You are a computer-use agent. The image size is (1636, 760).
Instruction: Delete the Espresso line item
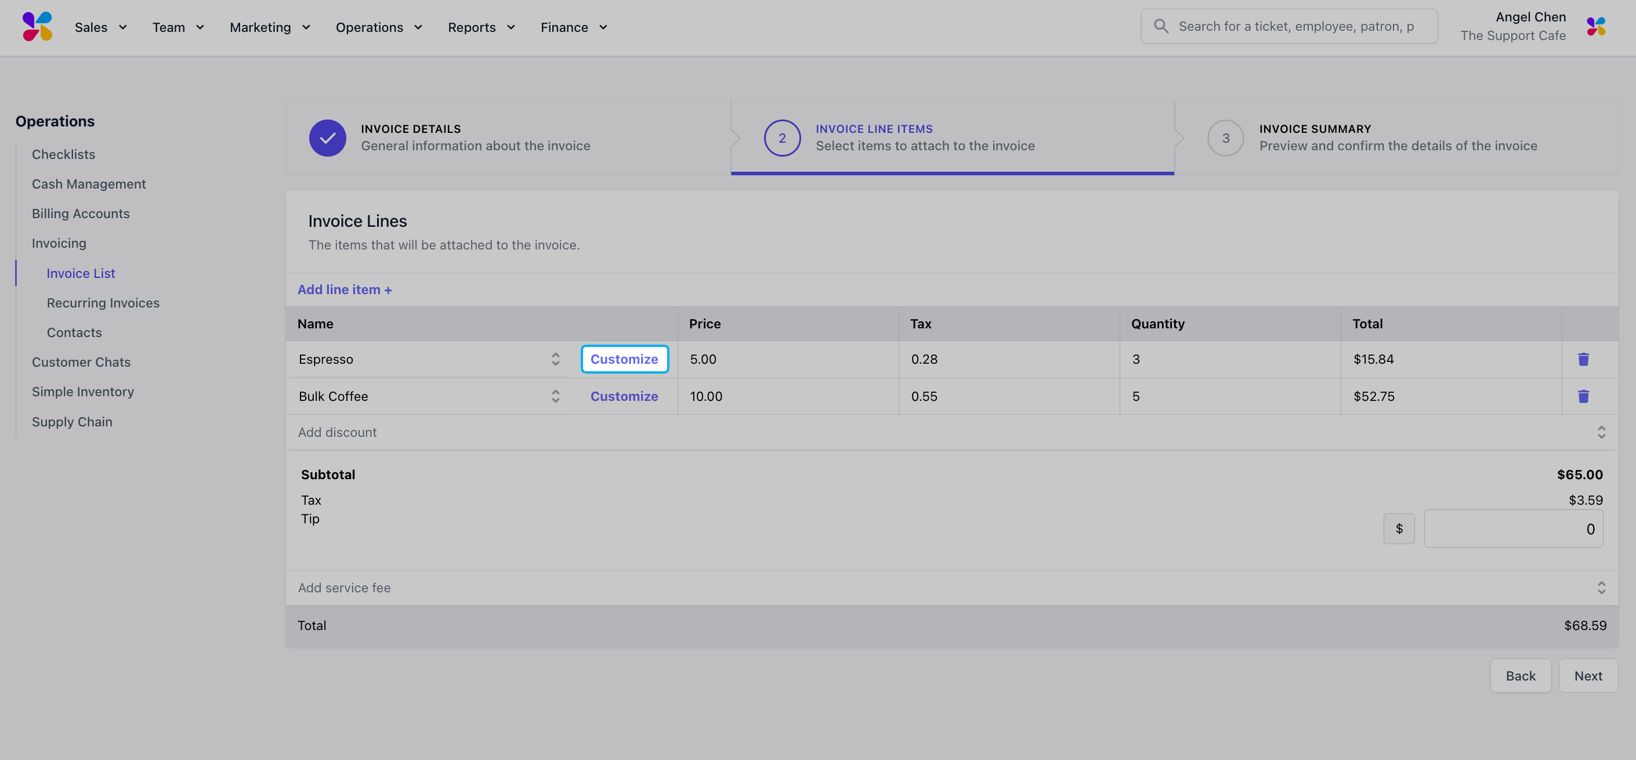click(1583, 359)
